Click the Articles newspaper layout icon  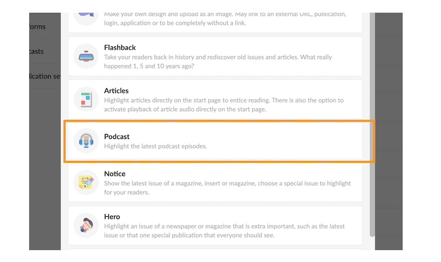(x=86, y=99)
